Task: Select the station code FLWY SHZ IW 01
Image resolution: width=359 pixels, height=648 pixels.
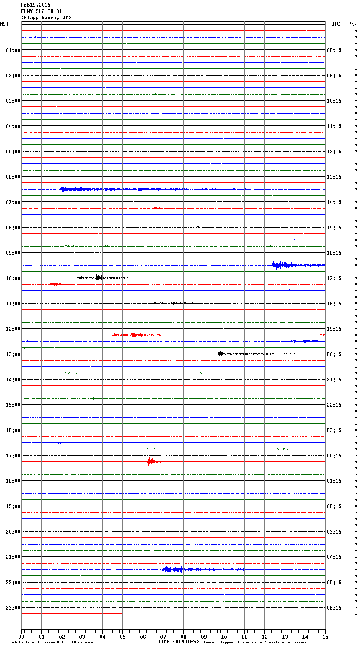Action: pos(41,11)
